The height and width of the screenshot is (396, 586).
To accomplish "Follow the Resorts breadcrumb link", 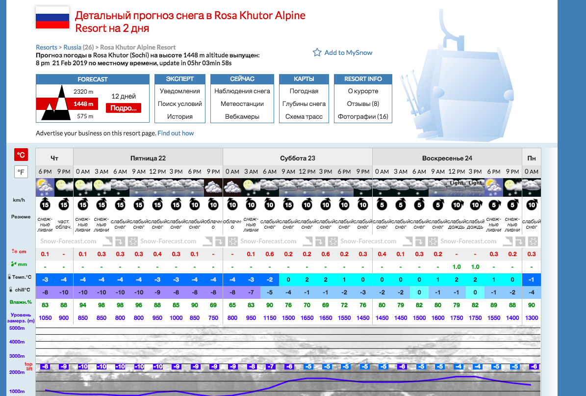I will click(x=47, y=47).
